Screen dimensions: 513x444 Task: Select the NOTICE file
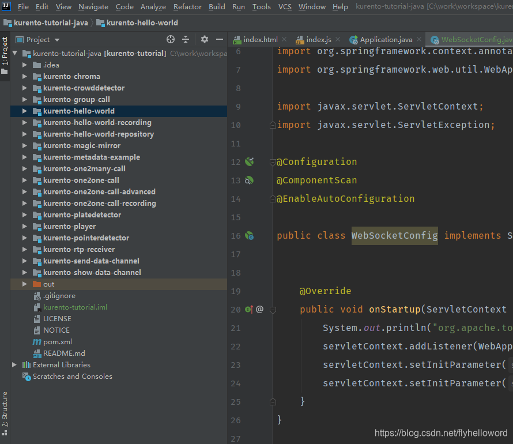[56, 330]
